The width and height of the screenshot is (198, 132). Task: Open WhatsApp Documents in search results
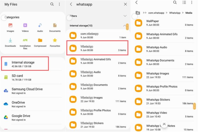pos(98,87)
